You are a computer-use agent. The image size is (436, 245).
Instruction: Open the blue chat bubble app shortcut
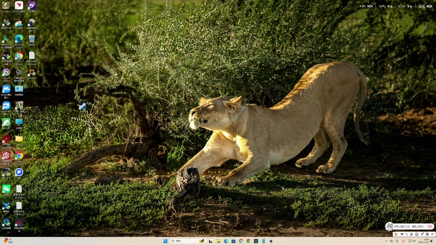[x=19, y=172]
